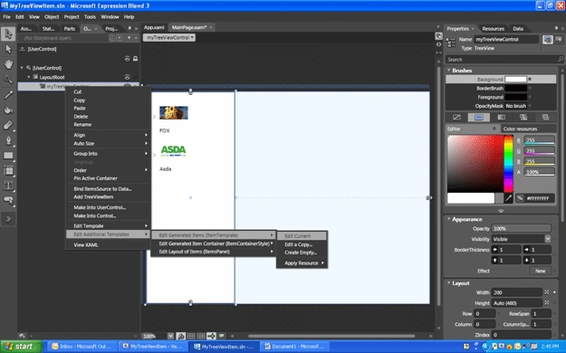This screenshot has width=566, height=353.
Task: Click the Opacity 100% field
Action: pos(522,228)
